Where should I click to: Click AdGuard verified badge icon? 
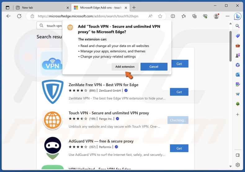pyautogui.click(x=116, y=147)
